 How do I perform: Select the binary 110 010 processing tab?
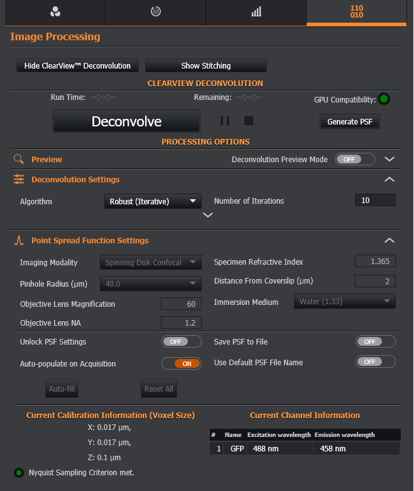[x=356, y=12]
